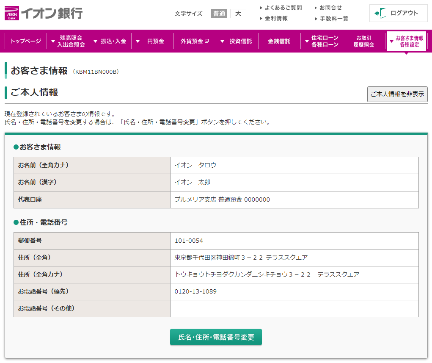Click the お問合せ link

coord(330,8)
